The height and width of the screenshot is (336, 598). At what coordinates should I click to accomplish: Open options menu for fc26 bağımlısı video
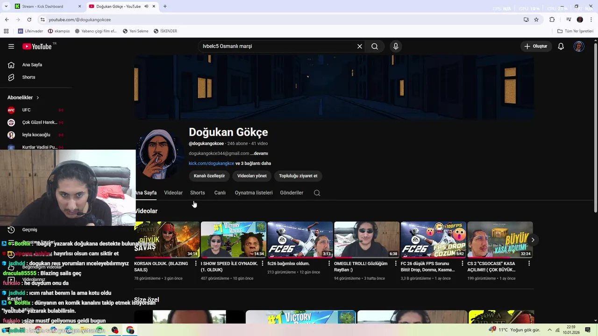click(329, 264)
